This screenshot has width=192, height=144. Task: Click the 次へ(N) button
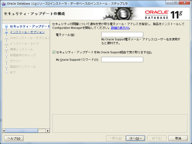click(x=136, y=138)
